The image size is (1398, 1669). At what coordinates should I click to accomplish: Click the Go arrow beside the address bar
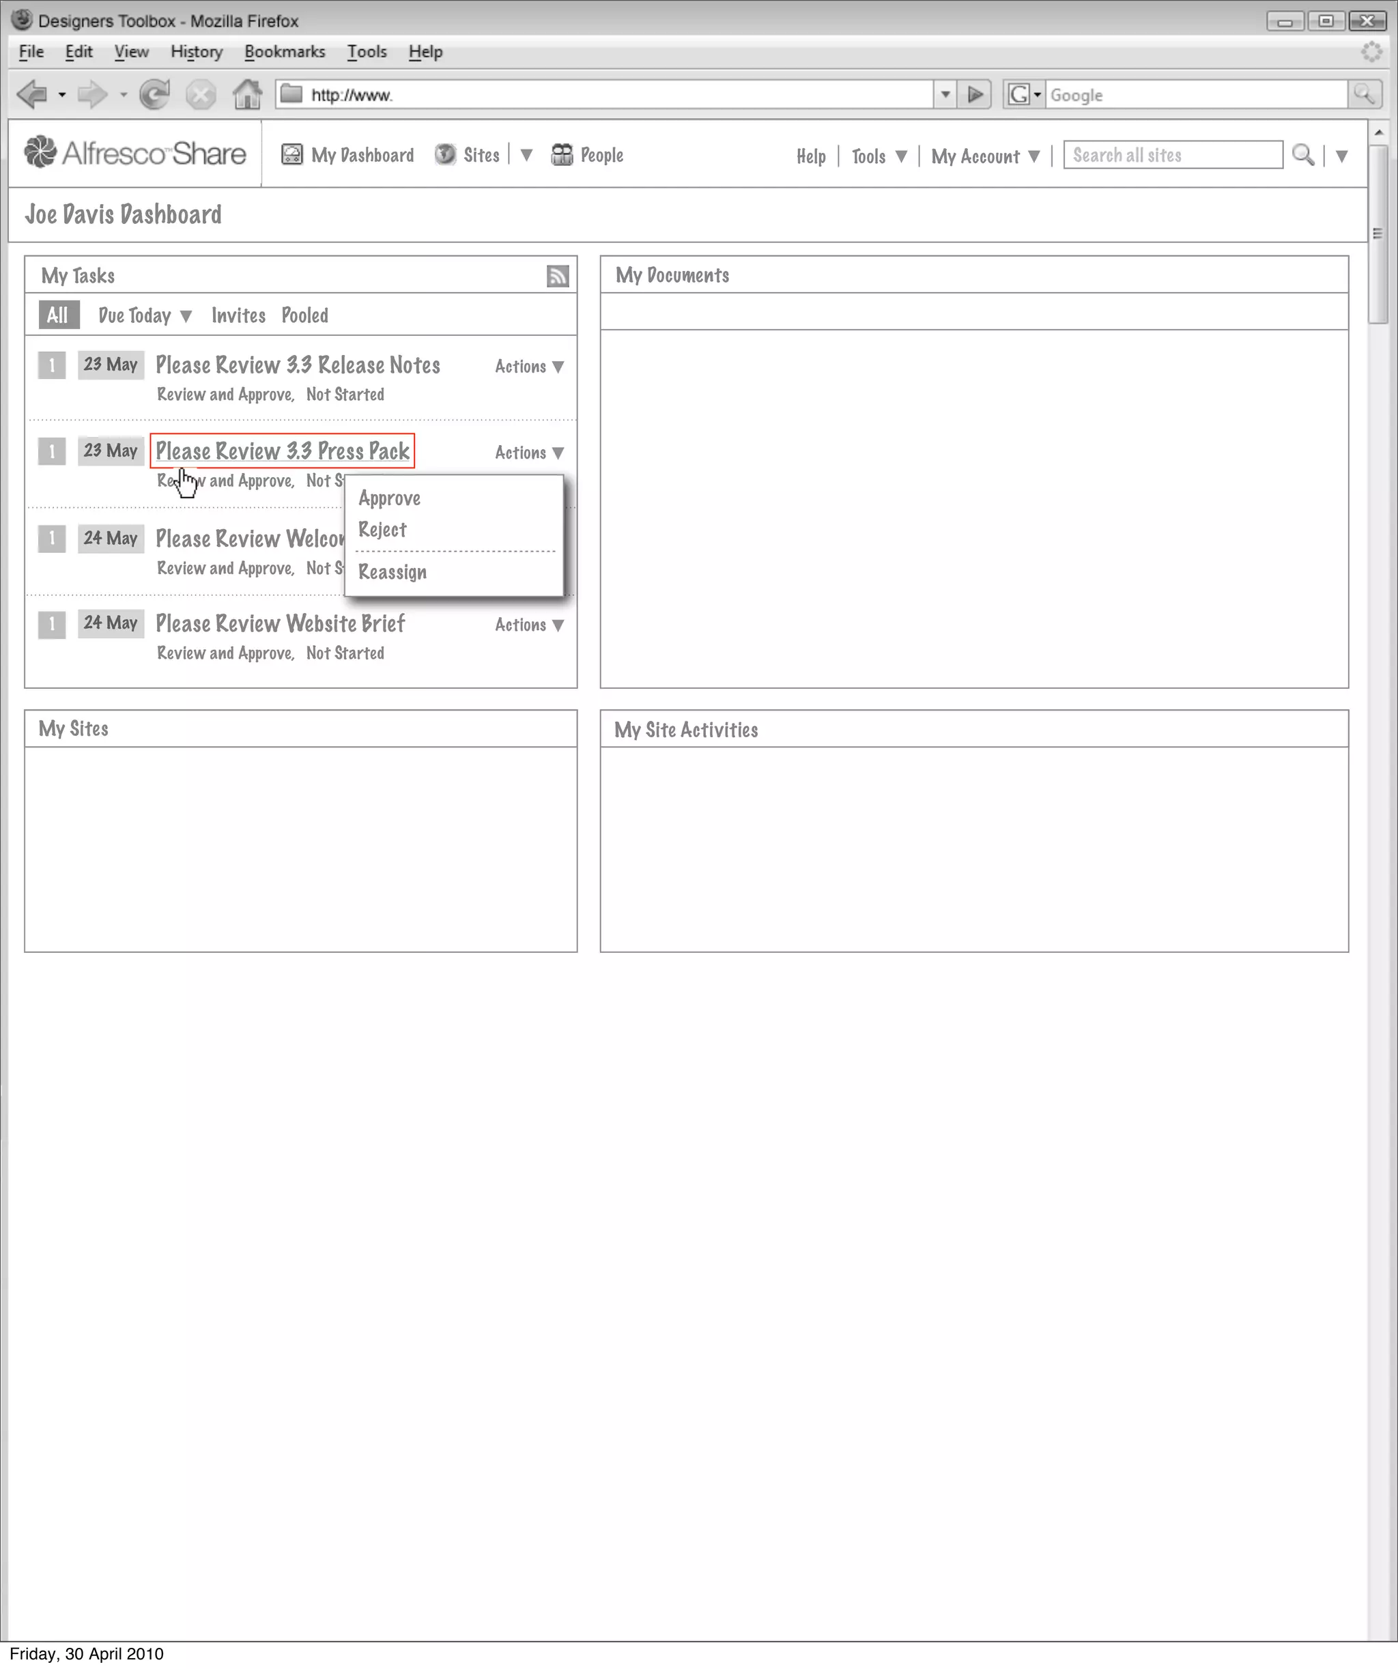[x=974, y=95]
